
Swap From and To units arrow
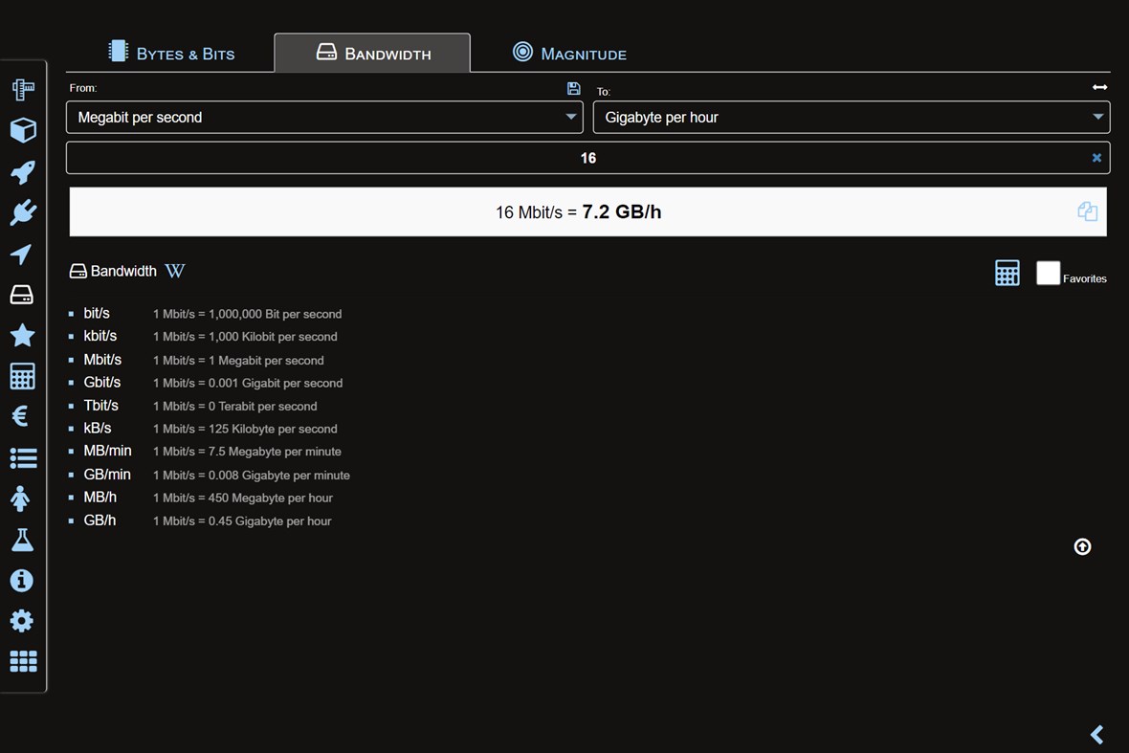[1099, 87]
